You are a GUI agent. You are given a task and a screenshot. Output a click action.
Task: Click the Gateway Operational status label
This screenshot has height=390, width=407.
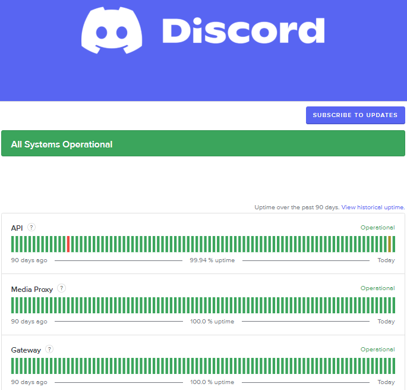(x=378, y=350)
